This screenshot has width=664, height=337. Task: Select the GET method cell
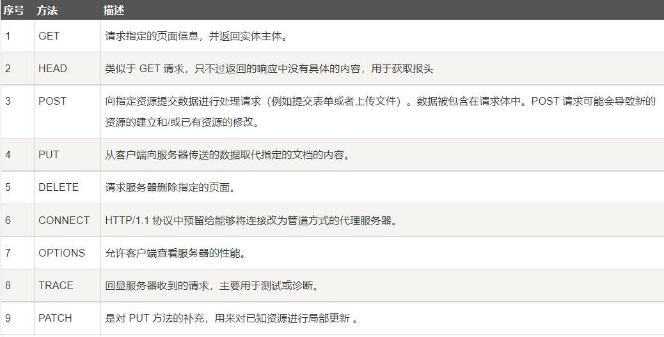coord(67,36)
